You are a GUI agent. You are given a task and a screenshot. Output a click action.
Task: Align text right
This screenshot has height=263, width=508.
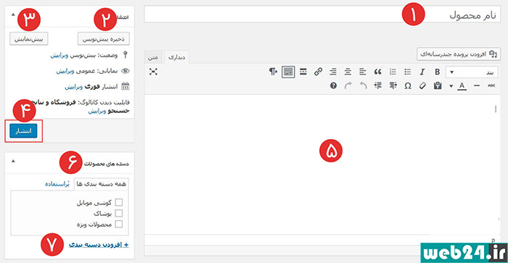333,72
